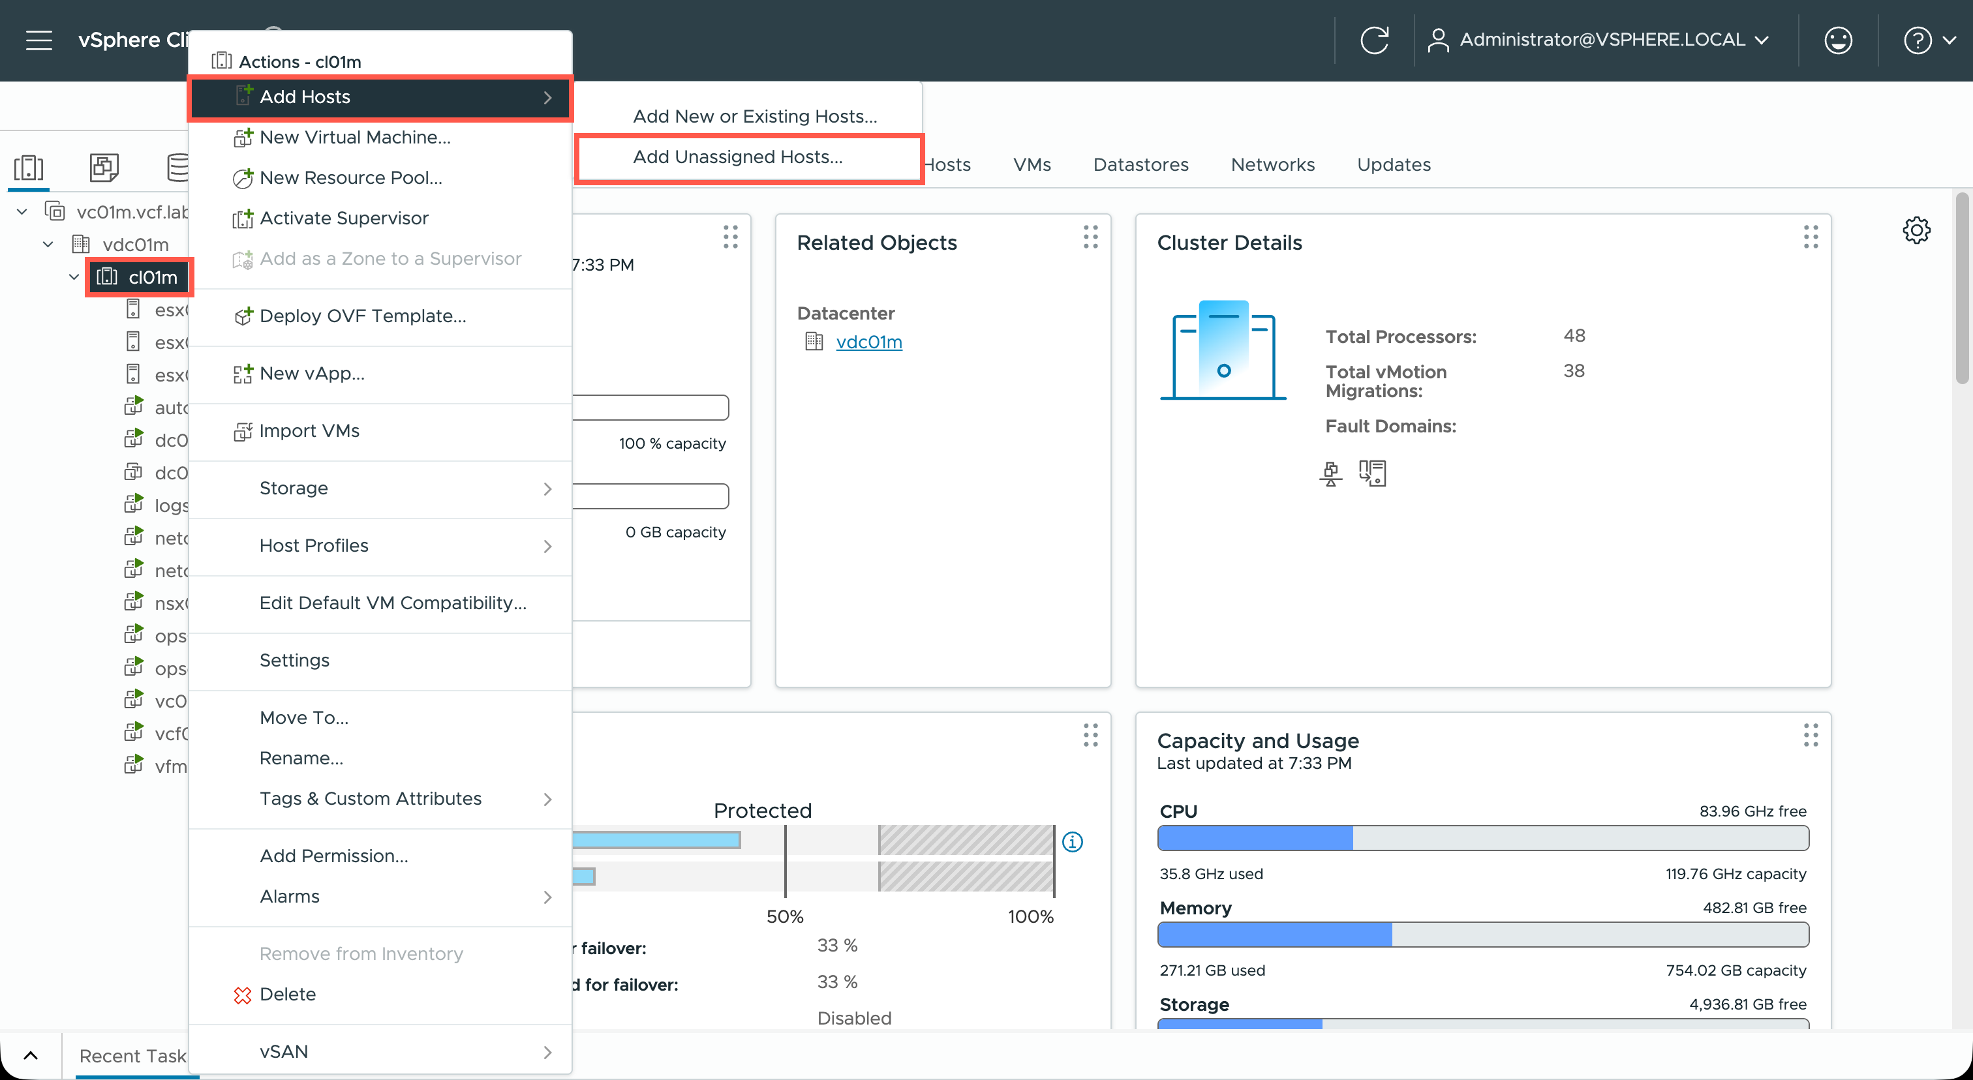Click the gear settings icon near Cluster Details
The width and height of the screenshot is (1973, 1080).
tap(1916, 230)
